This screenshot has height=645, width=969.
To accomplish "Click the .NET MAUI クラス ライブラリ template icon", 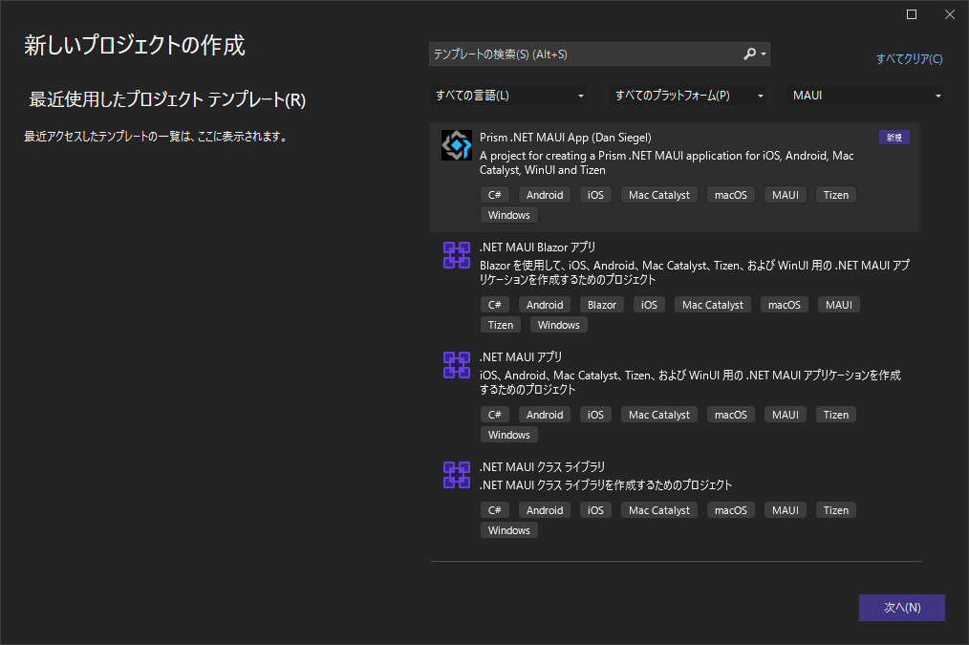I will [x=457, y=475].
